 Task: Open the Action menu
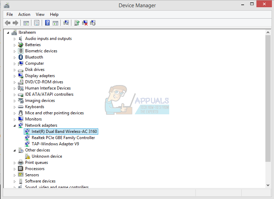coord(24,14)
